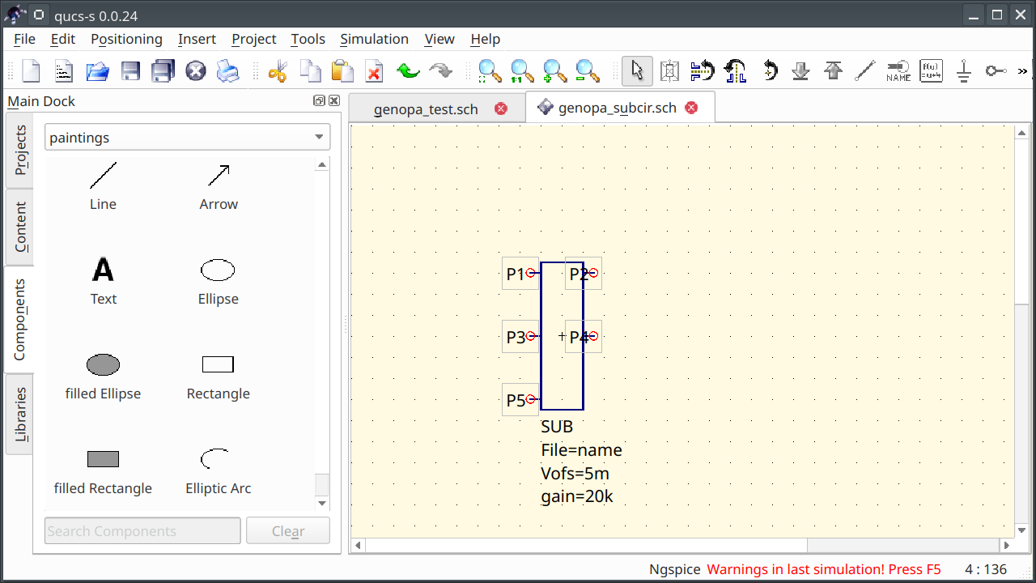Insert a ground symbol
Image resolution: width=1036 pixels, height=583 pixels.
tap(963, 70)
